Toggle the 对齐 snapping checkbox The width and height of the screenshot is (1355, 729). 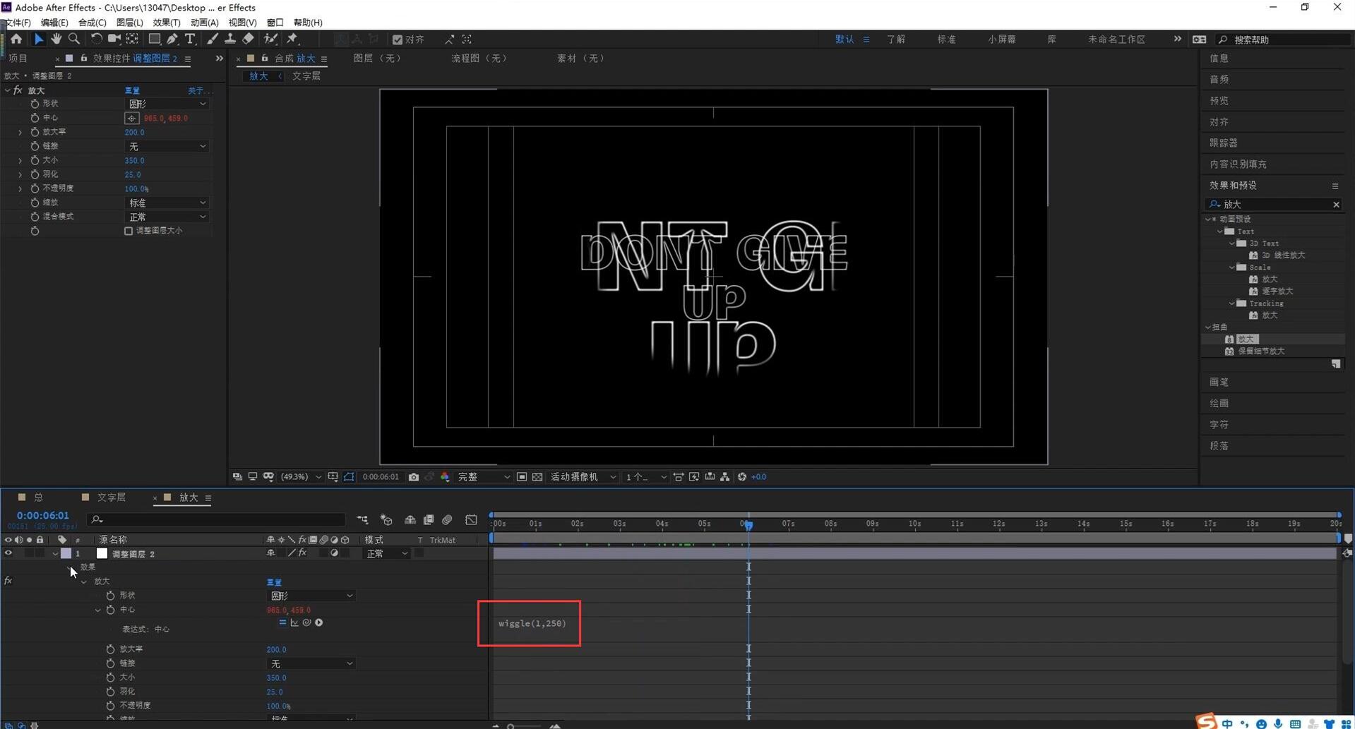pos(398,40)
